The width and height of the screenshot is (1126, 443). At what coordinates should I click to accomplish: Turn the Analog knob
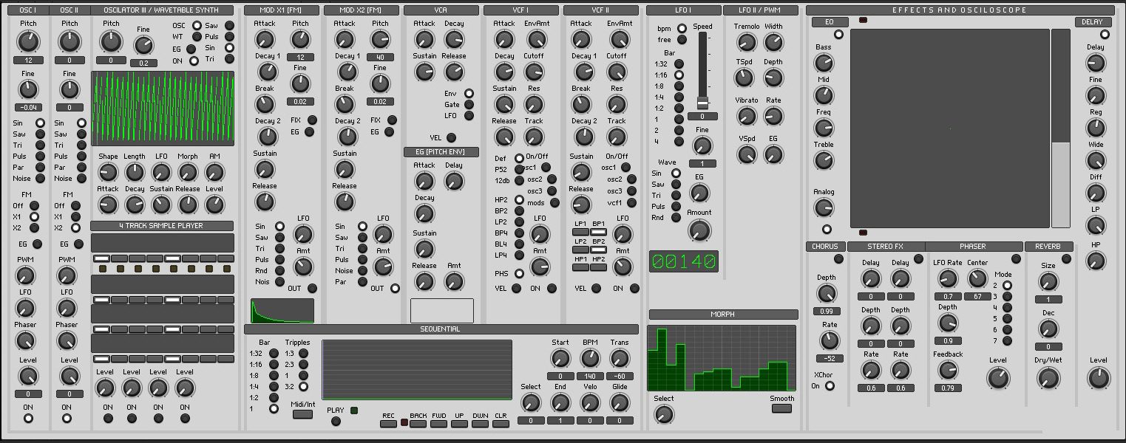(x=824, y=207)
